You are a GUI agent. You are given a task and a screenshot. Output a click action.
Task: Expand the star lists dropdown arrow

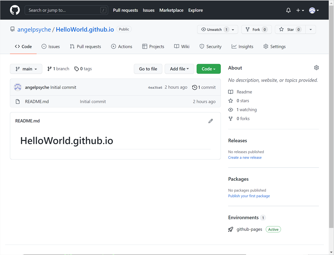310,29
